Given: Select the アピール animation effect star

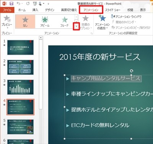Looking at the screenshot, I should pyautogui.click(x=45, y=20).
